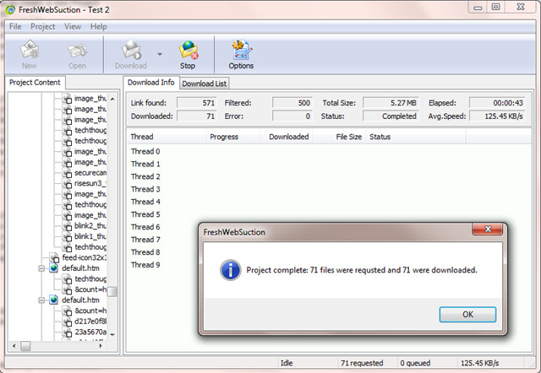Click the tree horizontal scrollbar right arrow
Screen dimensions: 541x373
click(101, 346)
